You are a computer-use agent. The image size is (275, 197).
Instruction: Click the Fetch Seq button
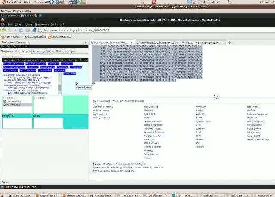(x=76, y=67)
